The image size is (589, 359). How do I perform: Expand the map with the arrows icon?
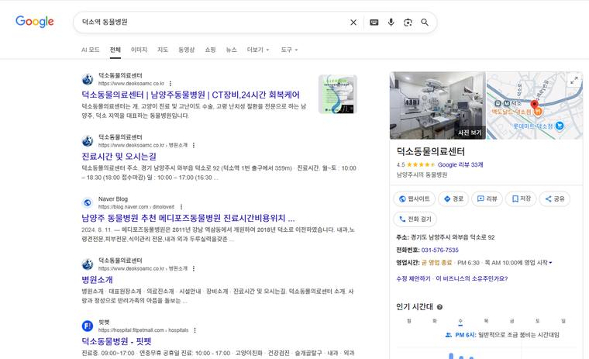point(574,80)
